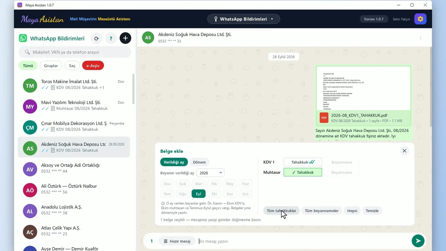Click file name 2026-08_KDV1_TAHAKKUK.pdf
The image size is (446, 251).
click(x=359, y=115)
